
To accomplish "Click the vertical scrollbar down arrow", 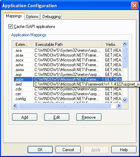I will point(125,100).
